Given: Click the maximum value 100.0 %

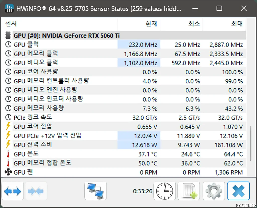Looking at the screenshot, I should 232,72.
